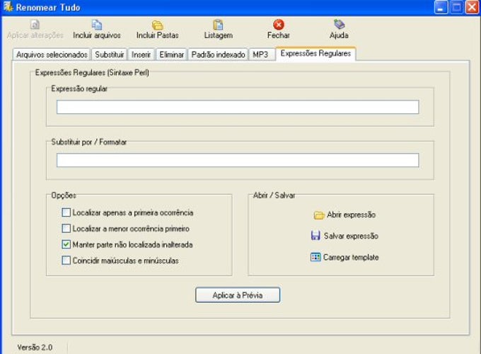Open the Padrão indexado tab
481x354 pixels.
click(218, 55)
